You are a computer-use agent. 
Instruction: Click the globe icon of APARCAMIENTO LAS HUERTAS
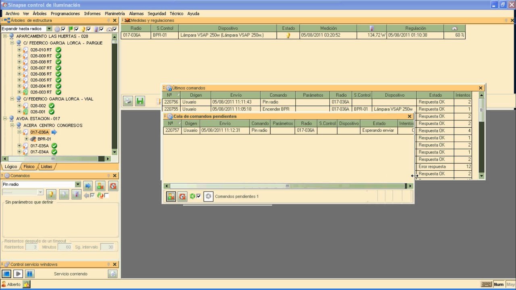point(11,36)
